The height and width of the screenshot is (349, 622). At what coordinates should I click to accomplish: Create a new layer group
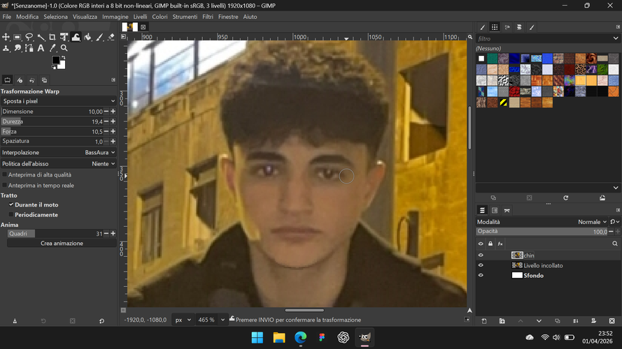click(x=502, y=321)
